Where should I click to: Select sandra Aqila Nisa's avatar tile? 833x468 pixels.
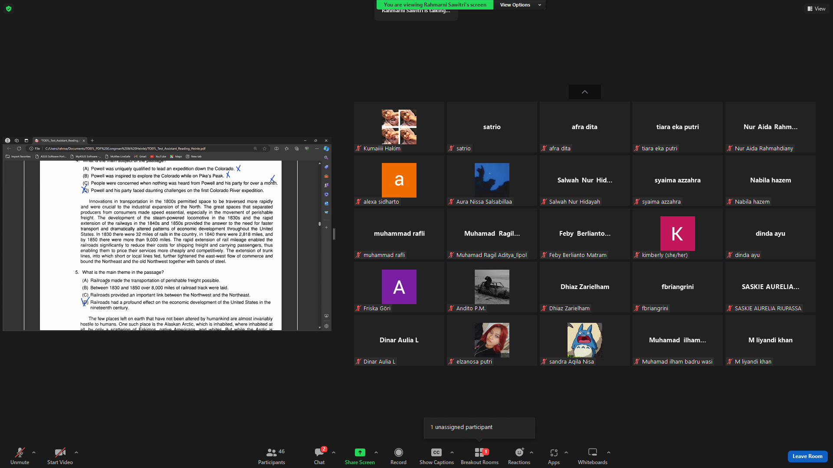(x=585, y=340)
